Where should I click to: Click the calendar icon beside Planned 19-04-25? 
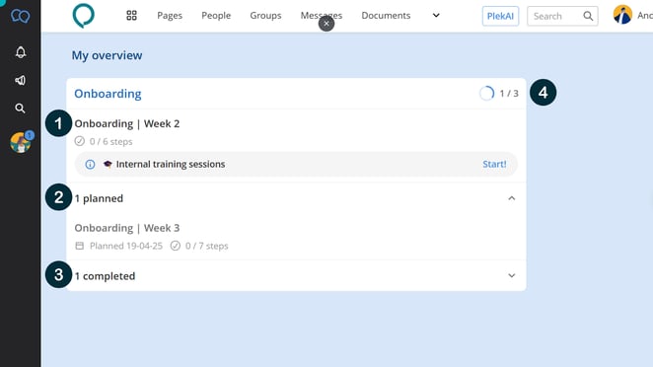tap(80, 246)
